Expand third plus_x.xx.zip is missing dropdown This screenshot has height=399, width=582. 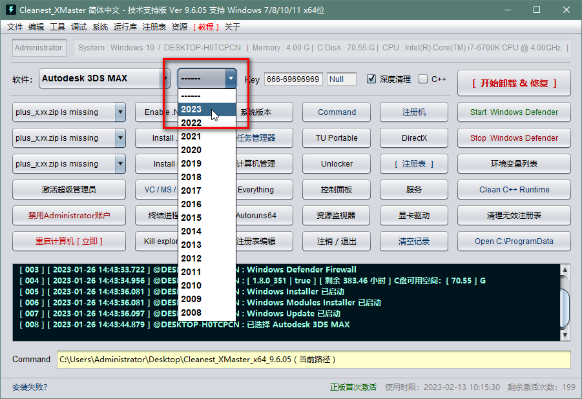pos(120,164)
